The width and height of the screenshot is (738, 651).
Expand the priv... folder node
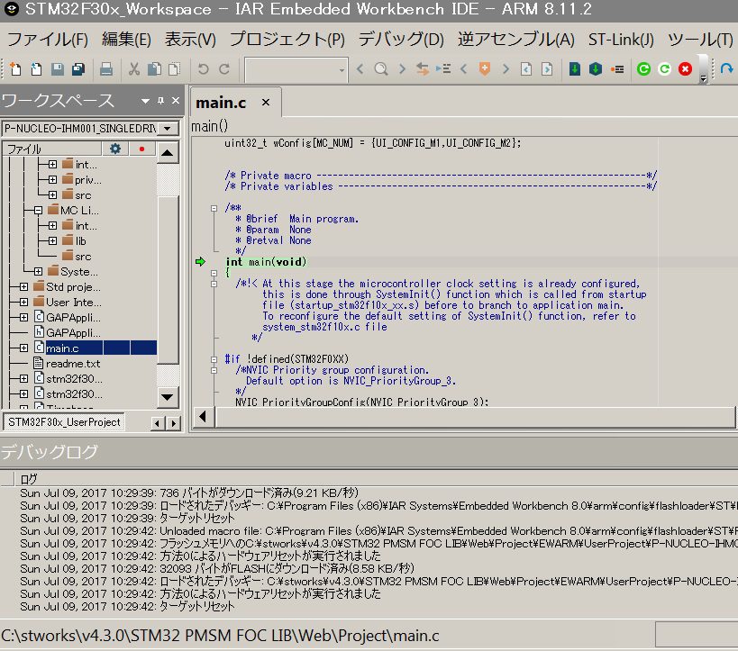point(52,180)
